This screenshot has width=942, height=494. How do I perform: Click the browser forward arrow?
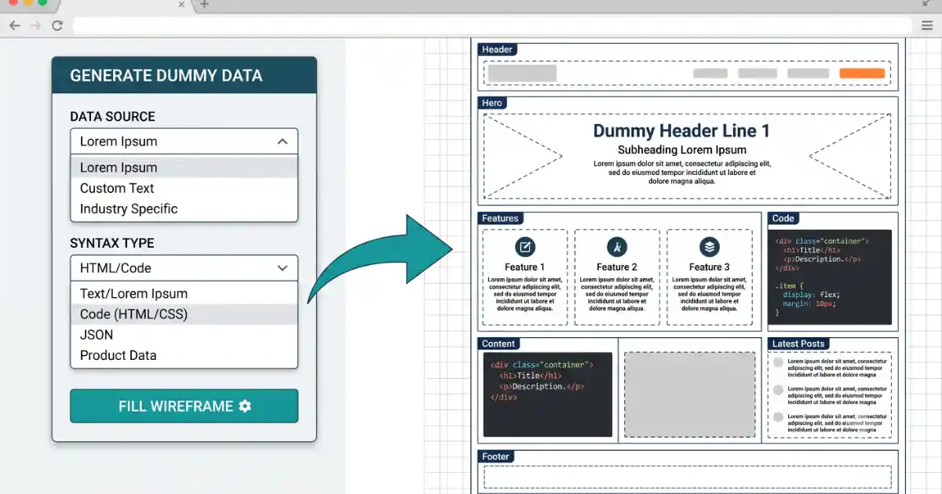click(35, 25)
